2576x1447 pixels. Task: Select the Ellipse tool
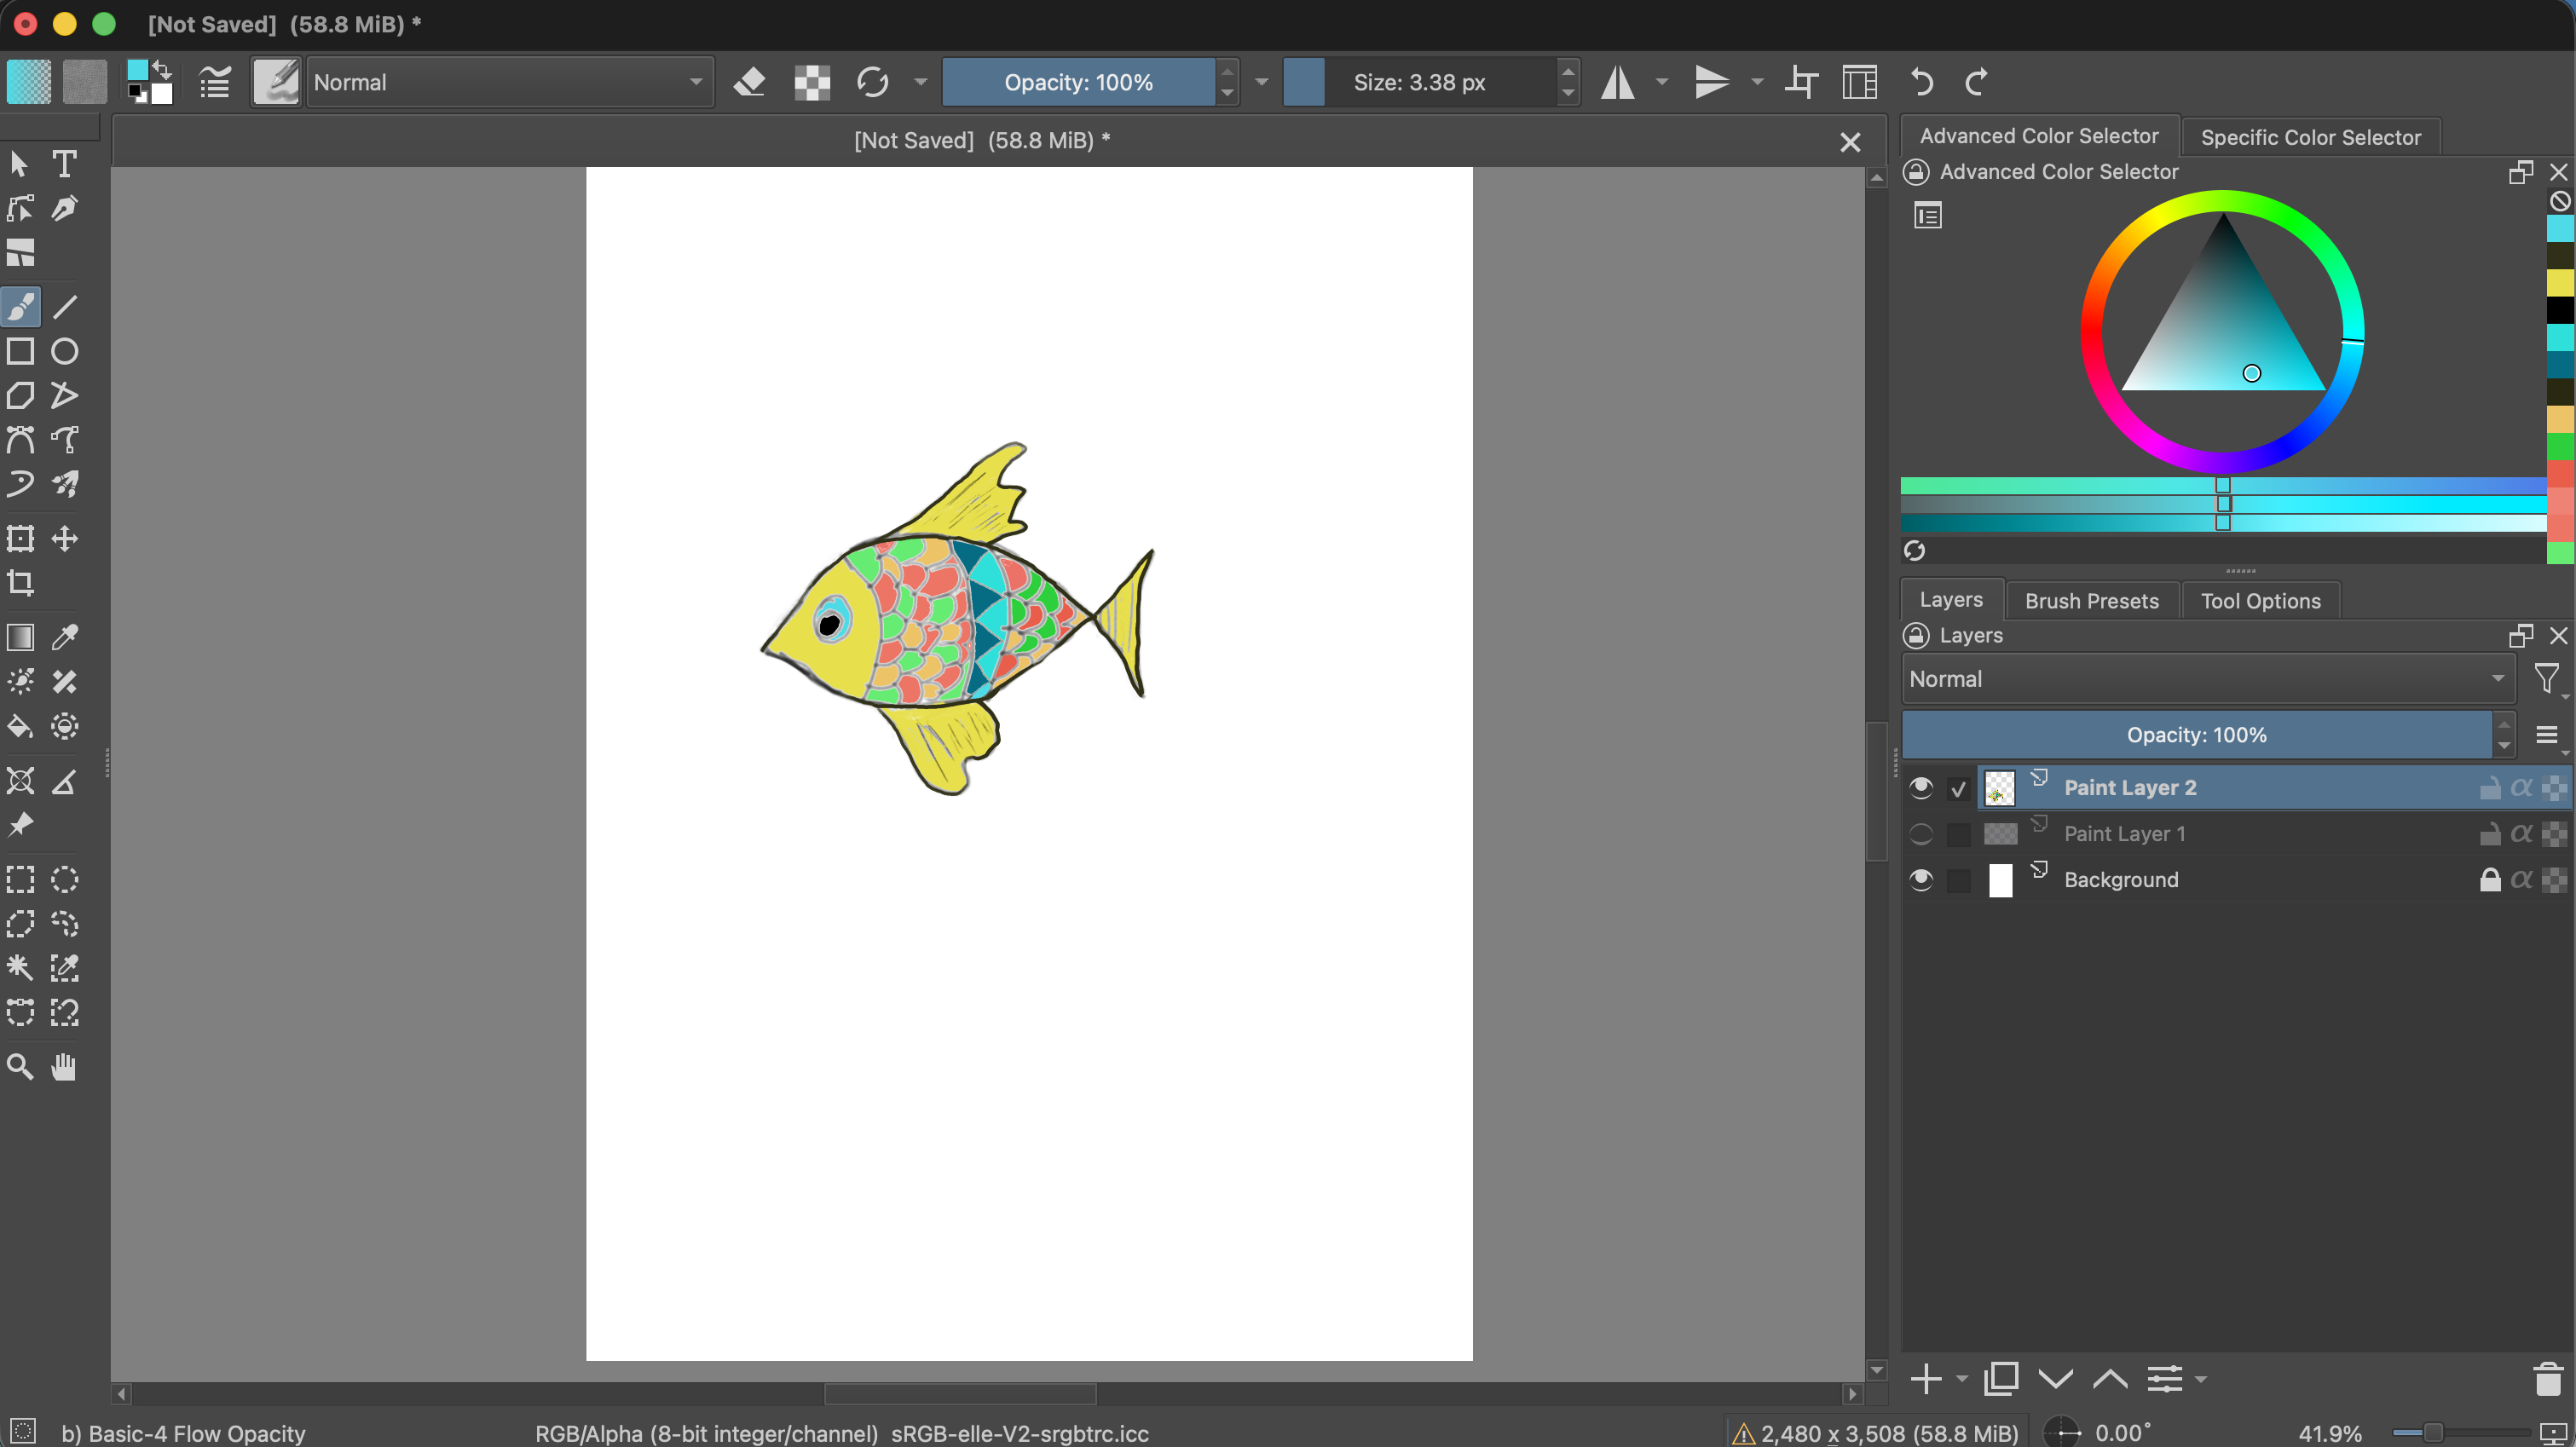(x=65, y=351)
